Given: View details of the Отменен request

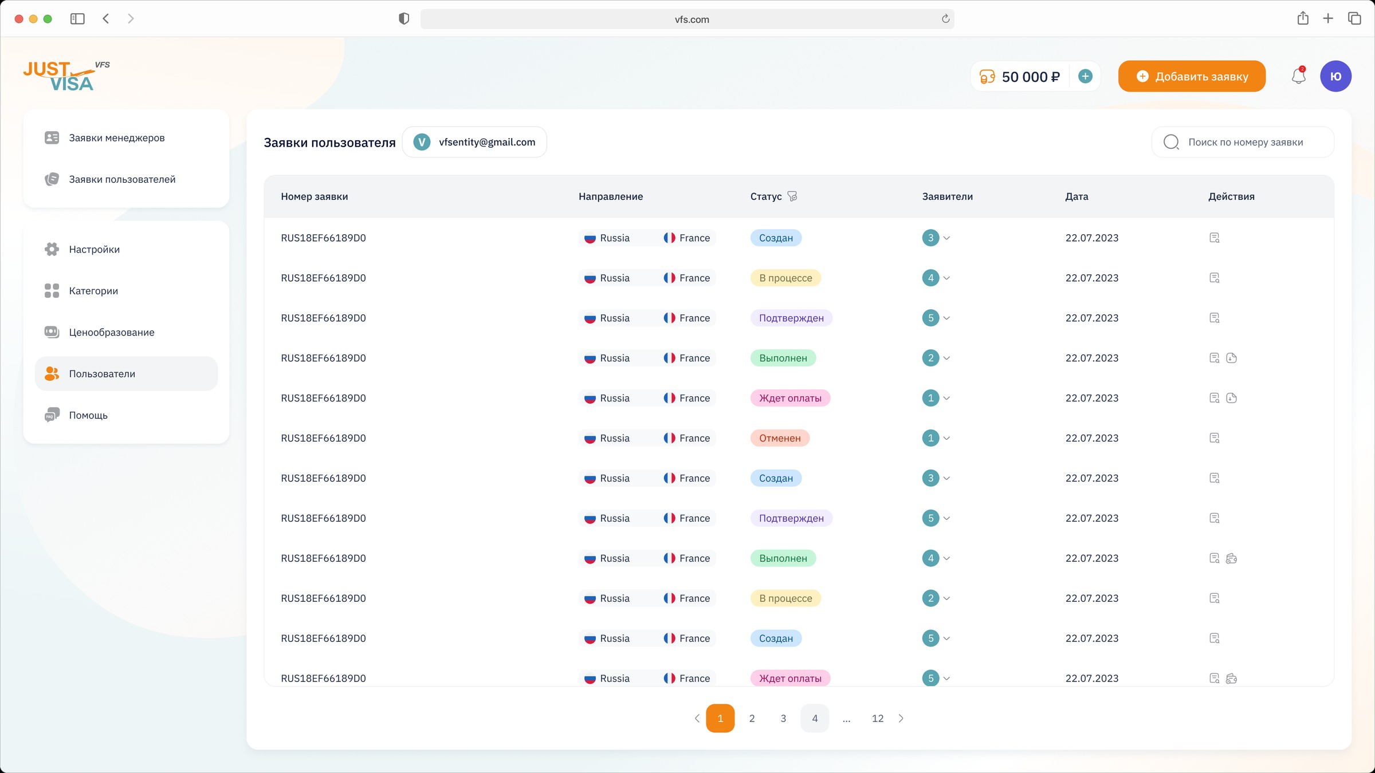Looking at the screenshot, I should [1214, 438].
